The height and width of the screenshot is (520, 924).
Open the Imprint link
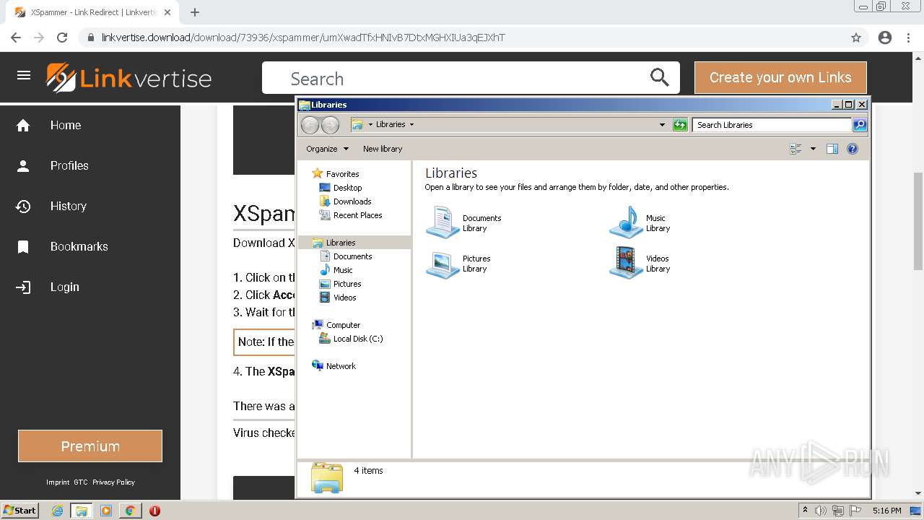[58, 482]
